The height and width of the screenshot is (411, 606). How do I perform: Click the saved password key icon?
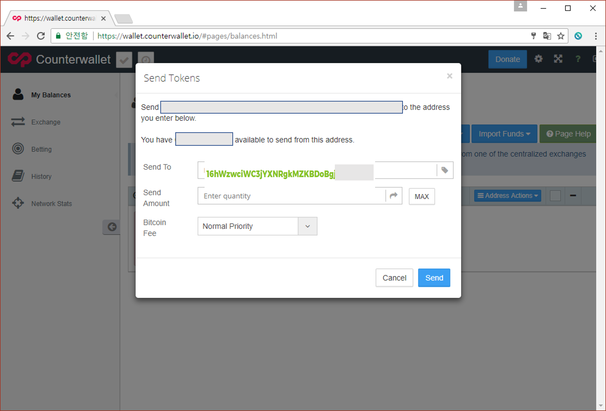534,36
